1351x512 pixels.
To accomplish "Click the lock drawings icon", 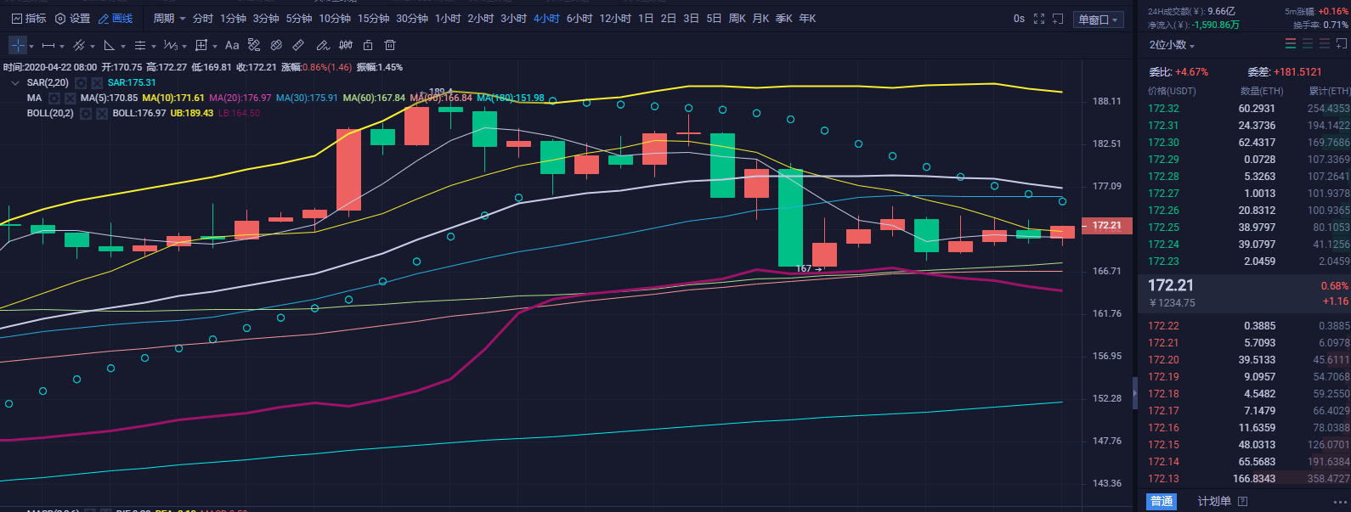I will [x=368, y=45].
